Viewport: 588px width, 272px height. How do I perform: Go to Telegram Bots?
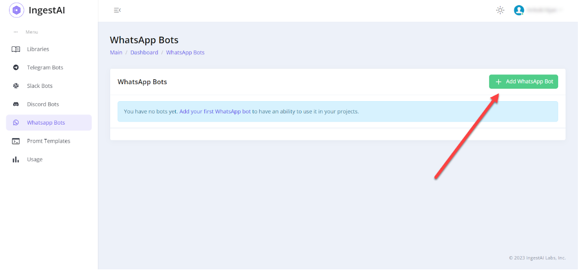[x=49, y=68]
